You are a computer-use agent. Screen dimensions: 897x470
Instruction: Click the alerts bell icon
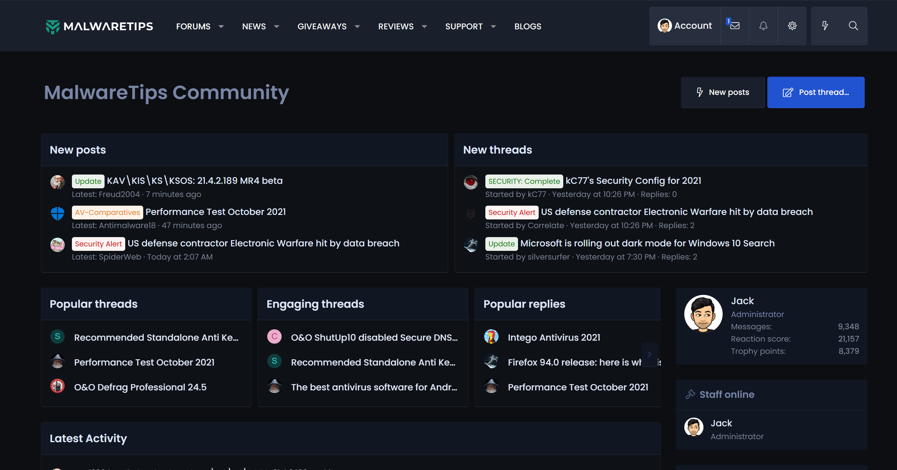763,26
